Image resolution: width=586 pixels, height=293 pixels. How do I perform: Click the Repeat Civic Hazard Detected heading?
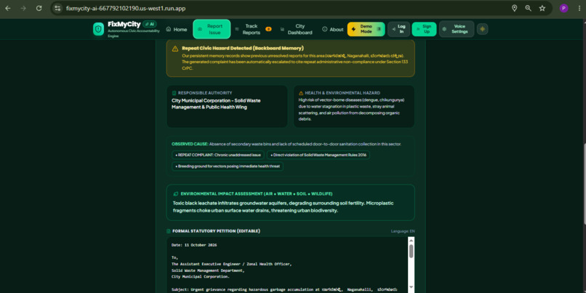(243, 48)
